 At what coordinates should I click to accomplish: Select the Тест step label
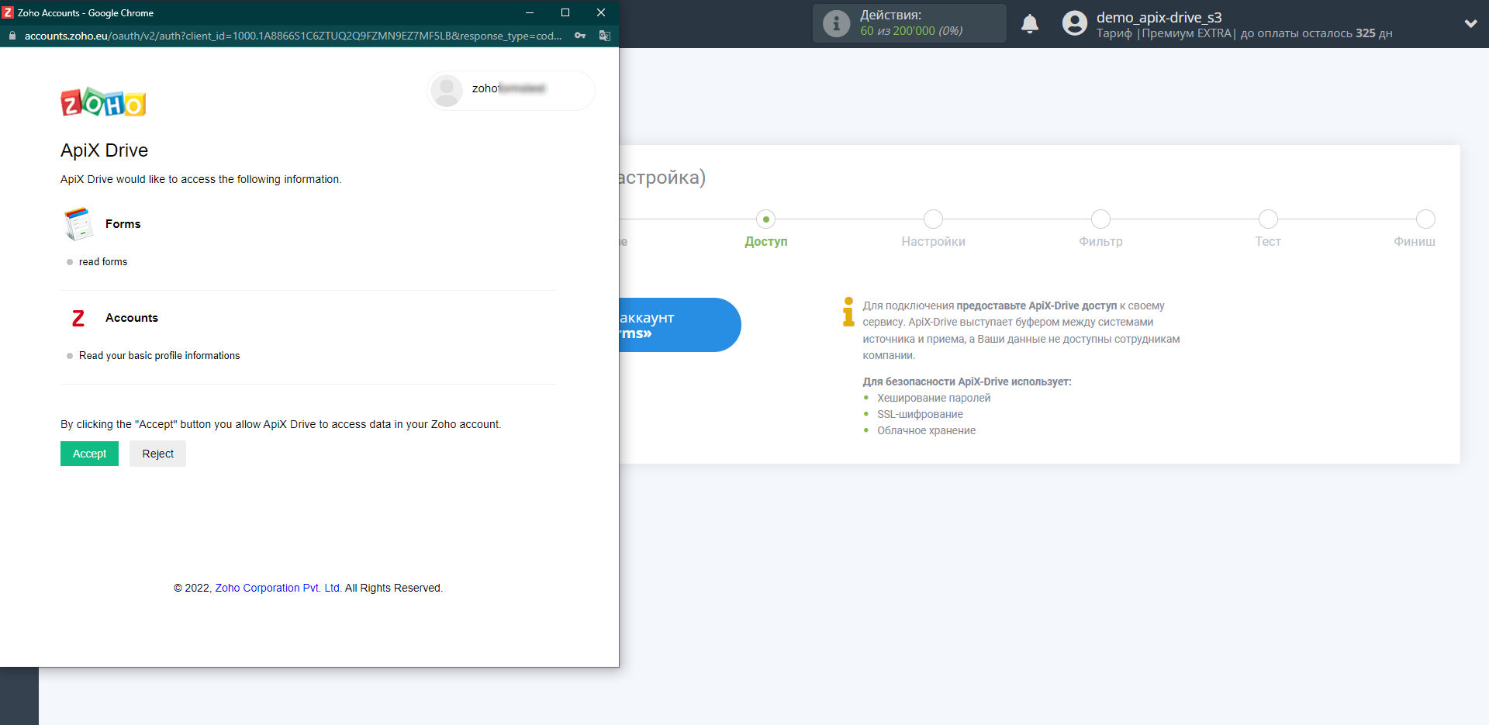(x=1268, y=242)
